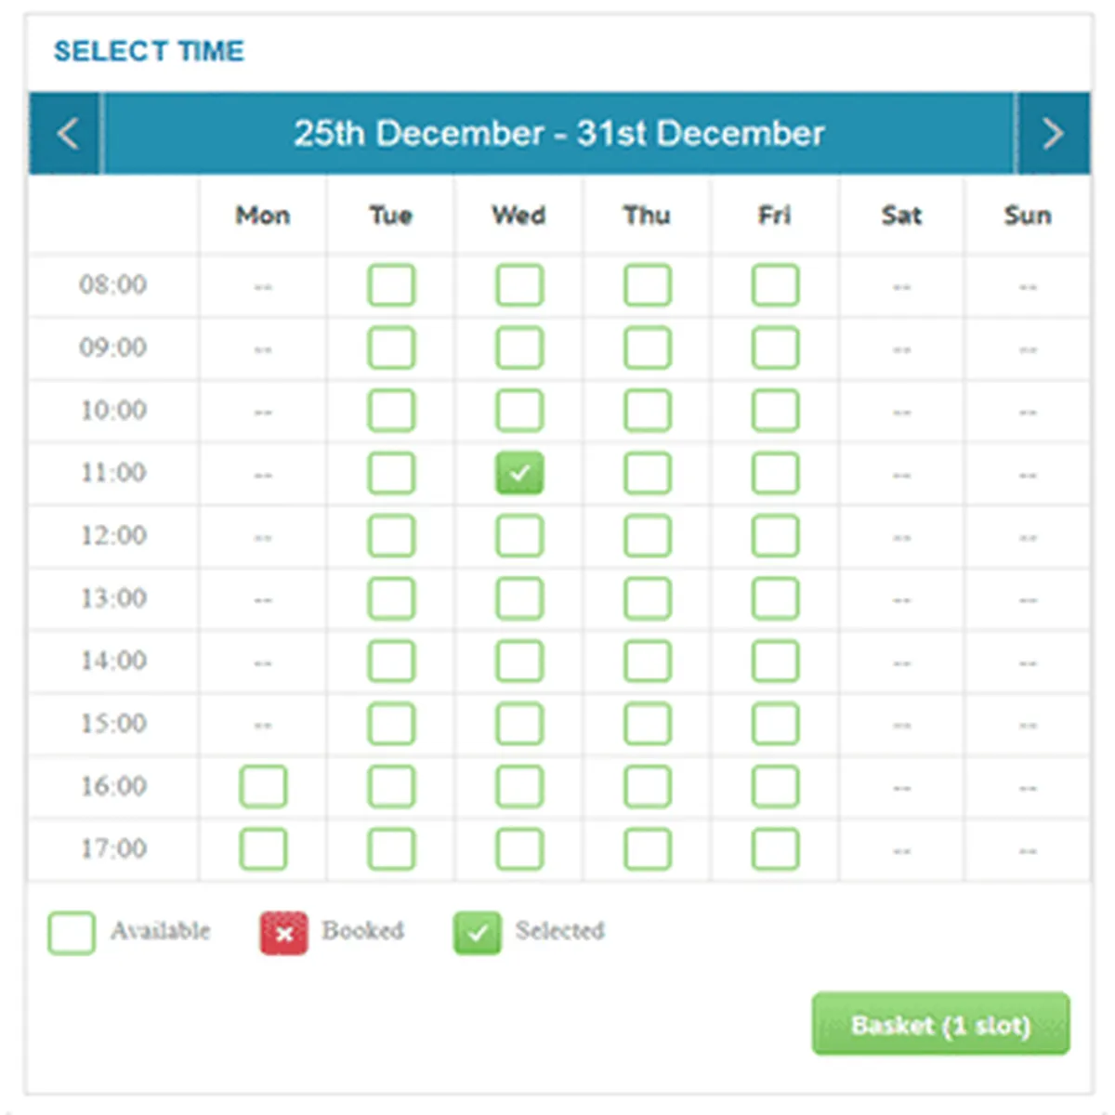1115x1115 pixels.
Task: Select the Thursday 15:00 slot
Action: [x=647, y=724]
